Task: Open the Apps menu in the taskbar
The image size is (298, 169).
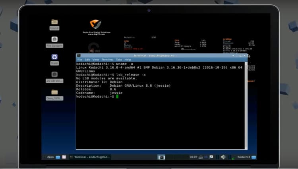Action: tap(50, 157)
